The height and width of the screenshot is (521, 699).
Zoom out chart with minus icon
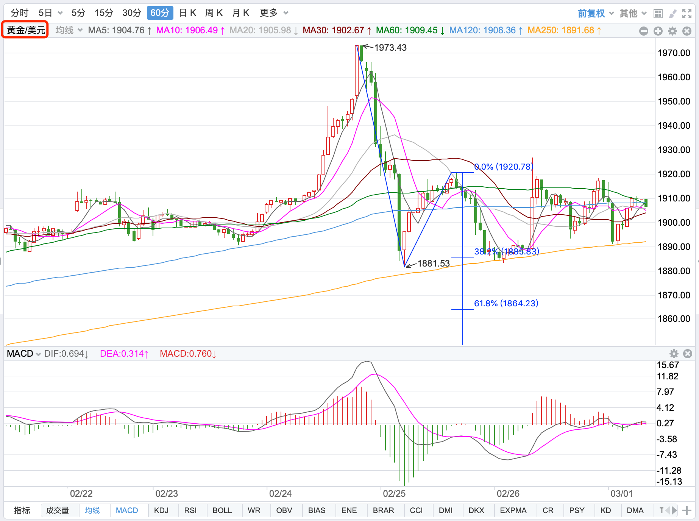pos(643,31)
